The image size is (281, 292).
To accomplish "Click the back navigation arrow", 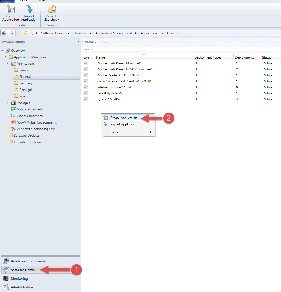I will click(4, 33).
